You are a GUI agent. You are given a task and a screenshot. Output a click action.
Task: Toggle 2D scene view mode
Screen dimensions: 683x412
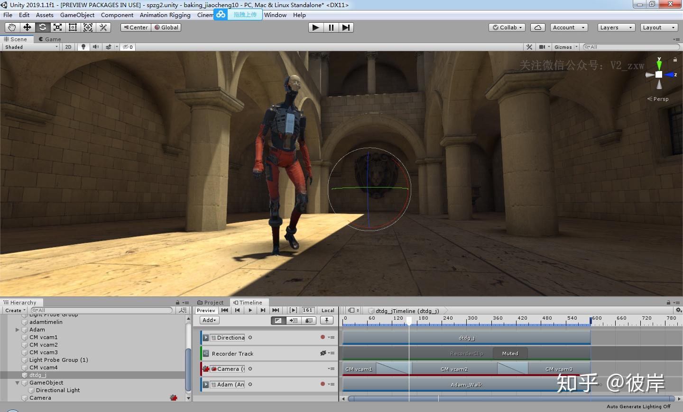[x=68, y=47]
